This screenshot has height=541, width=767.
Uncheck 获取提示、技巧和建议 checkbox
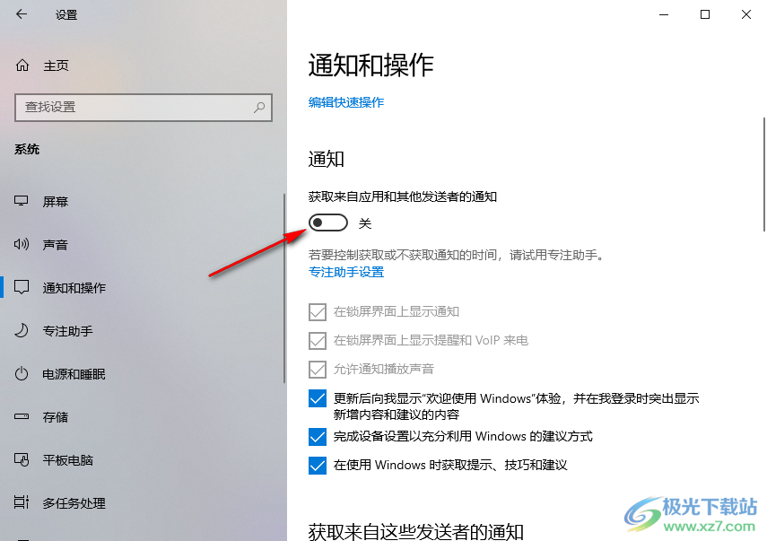(317, 465)
